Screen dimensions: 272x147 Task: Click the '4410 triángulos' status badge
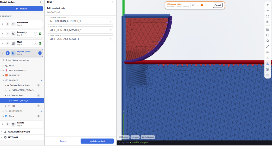click(x=148, y=137)
